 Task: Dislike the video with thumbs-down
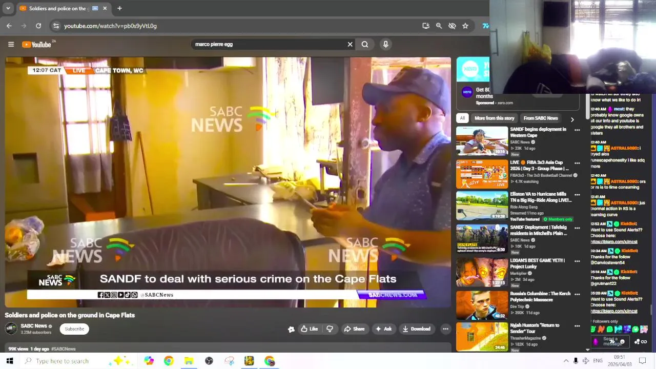[x=330, y=329]
